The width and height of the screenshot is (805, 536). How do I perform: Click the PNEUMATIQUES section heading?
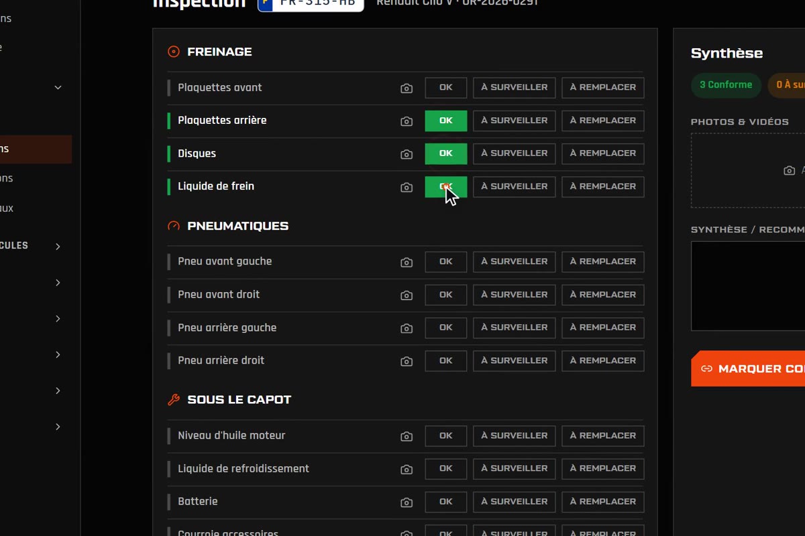pyautogui.click(x=238, y=226)
